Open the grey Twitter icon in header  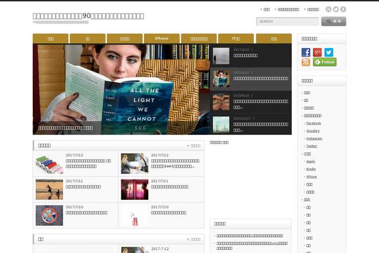(336, 9)
